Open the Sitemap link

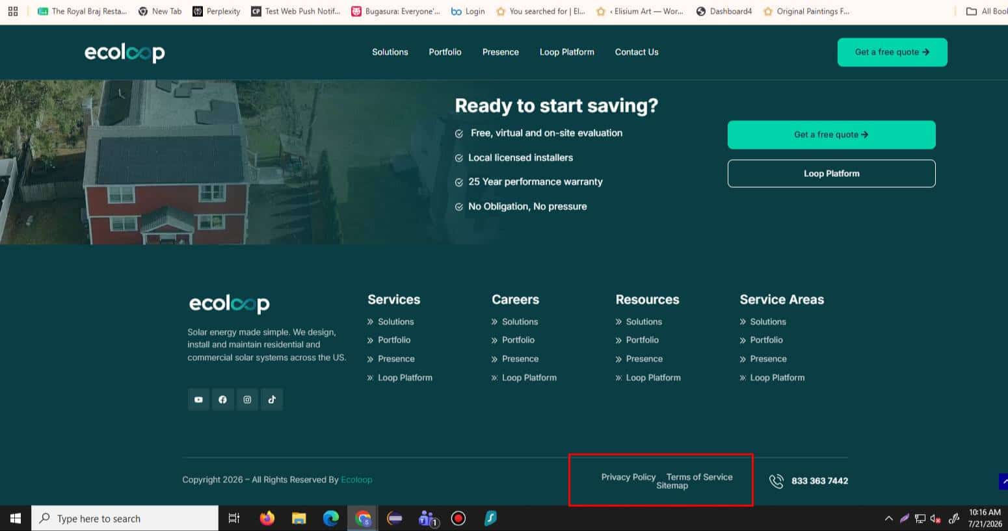672,486
